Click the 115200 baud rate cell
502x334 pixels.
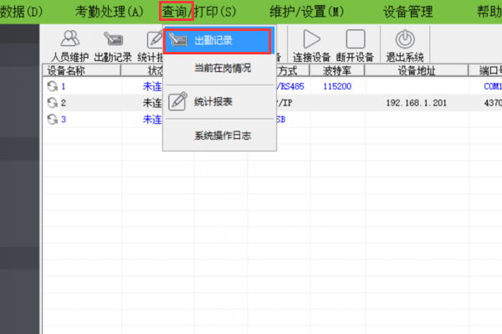tap(337, 86)
